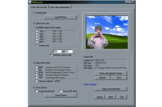162x107 pixels.
Task: Close the PIXresizer window
Action: [133, 2]
